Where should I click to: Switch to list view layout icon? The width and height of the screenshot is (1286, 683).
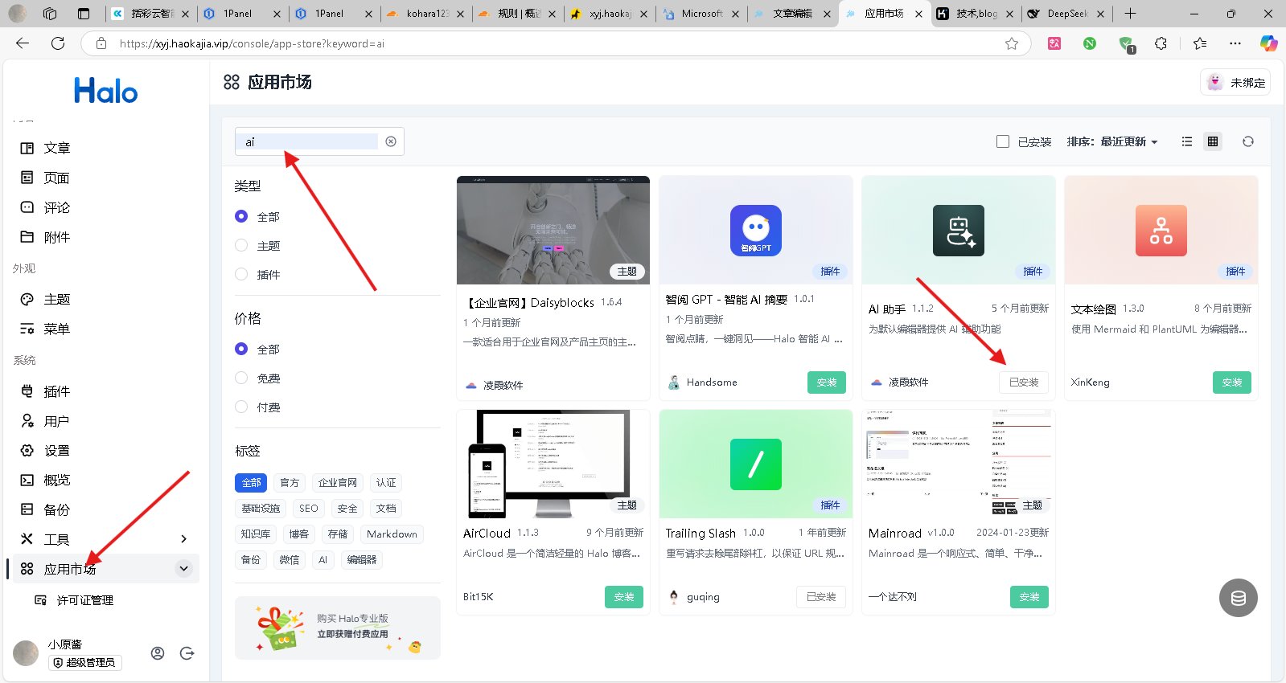(x=1186, y=141)
